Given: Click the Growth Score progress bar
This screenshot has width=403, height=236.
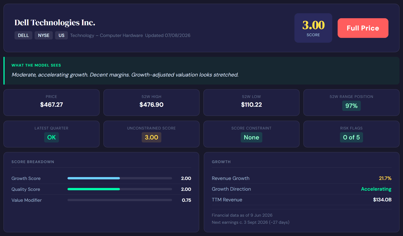Looking at the screenshot, I should pos(120,178).
